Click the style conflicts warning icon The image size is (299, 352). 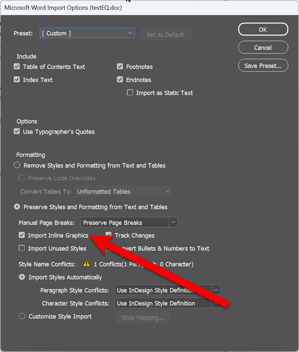(x=87, y=263)
